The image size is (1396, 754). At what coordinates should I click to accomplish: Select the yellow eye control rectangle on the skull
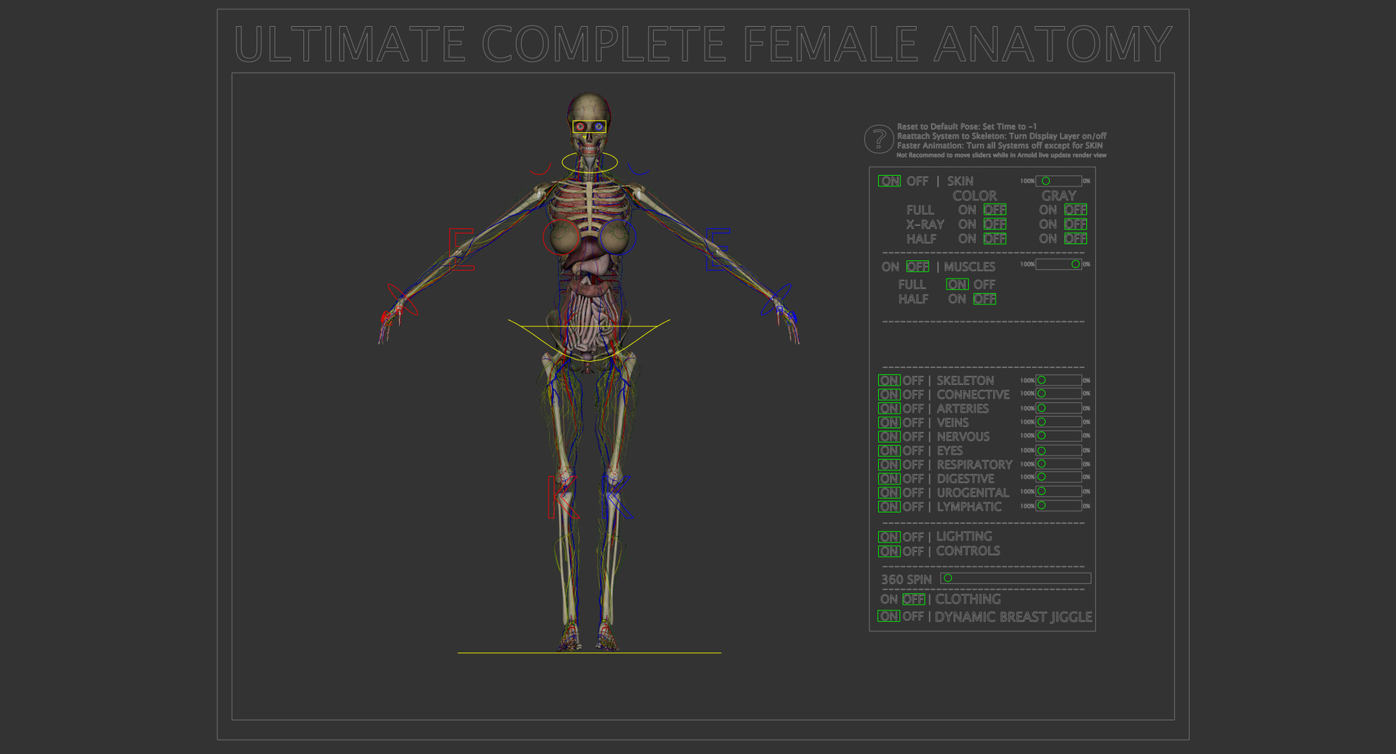point(589,127)
